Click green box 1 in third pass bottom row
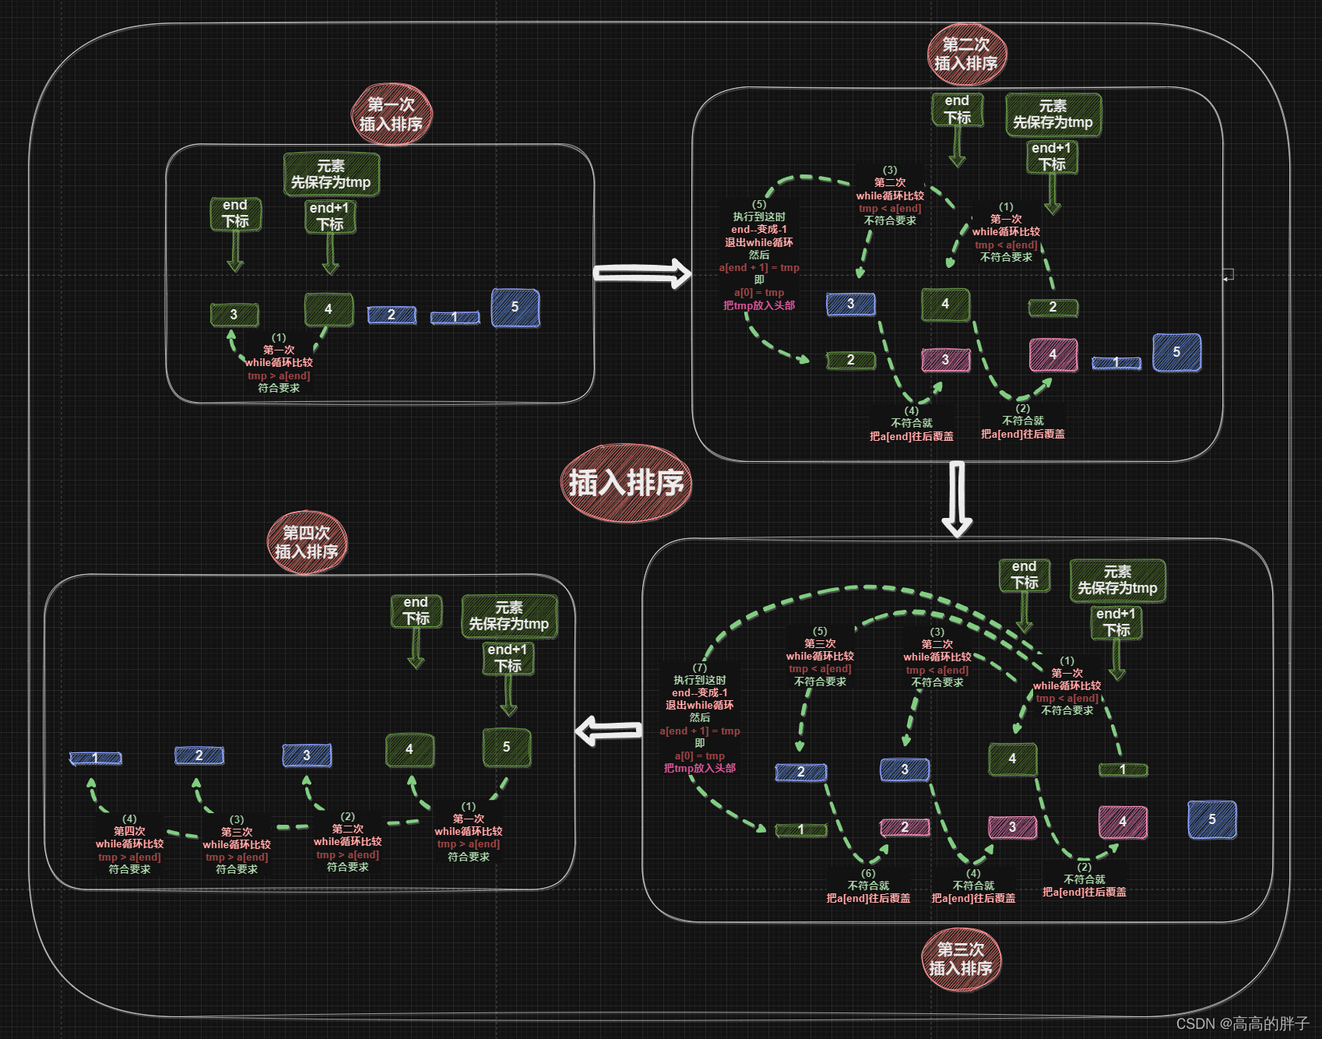 click(801, 830)
